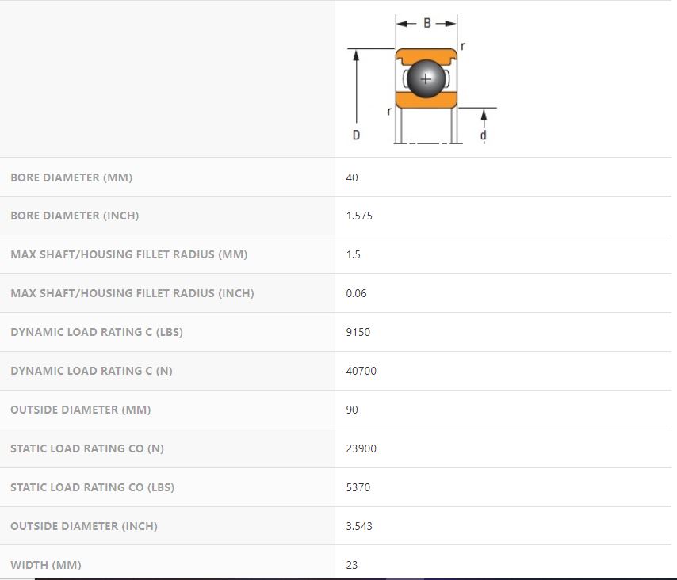Click the static load value 23900

coord(361,448)
